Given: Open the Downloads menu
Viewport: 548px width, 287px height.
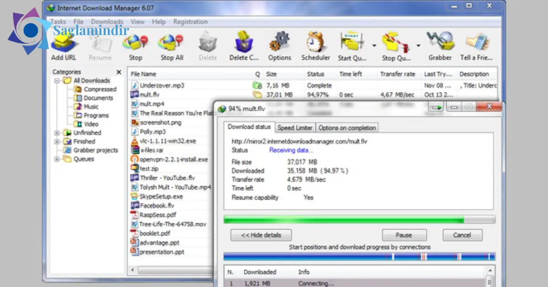Looking at the screenshot, I should (107, 21).
